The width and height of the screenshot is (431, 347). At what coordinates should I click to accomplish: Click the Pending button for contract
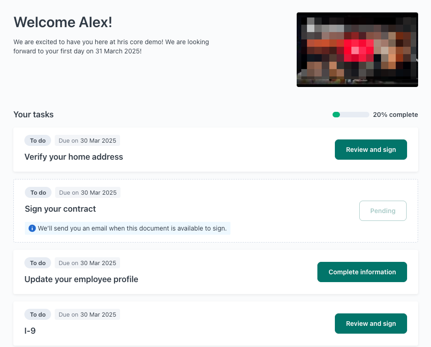tap(383, 211)
